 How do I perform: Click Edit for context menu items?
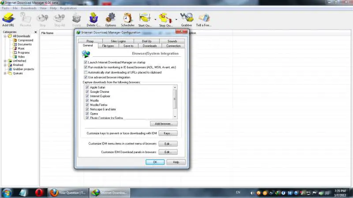[168, 144]
